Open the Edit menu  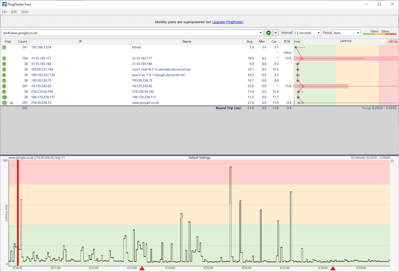[x=14, y=12]
